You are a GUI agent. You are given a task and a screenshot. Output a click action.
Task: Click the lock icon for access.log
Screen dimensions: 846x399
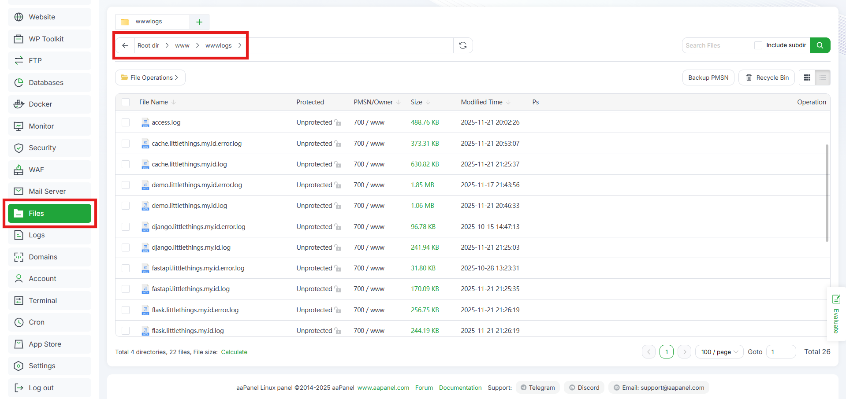[338, 122]
